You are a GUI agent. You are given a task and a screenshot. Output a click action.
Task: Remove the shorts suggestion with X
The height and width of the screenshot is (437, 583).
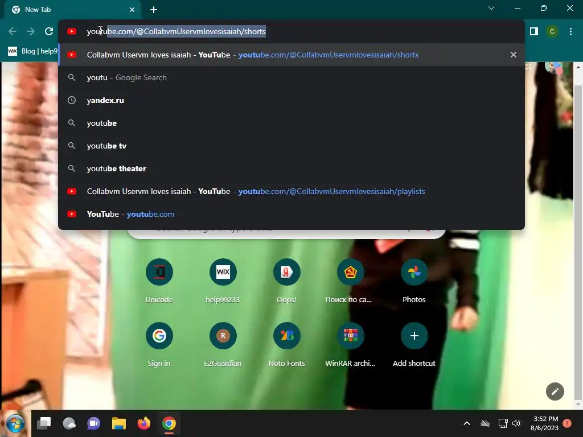pyautogui.click(x=514, y=55)
